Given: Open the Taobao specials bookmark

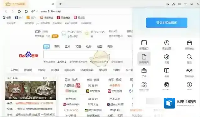Looking at the screenshot, I should (47, 17).
